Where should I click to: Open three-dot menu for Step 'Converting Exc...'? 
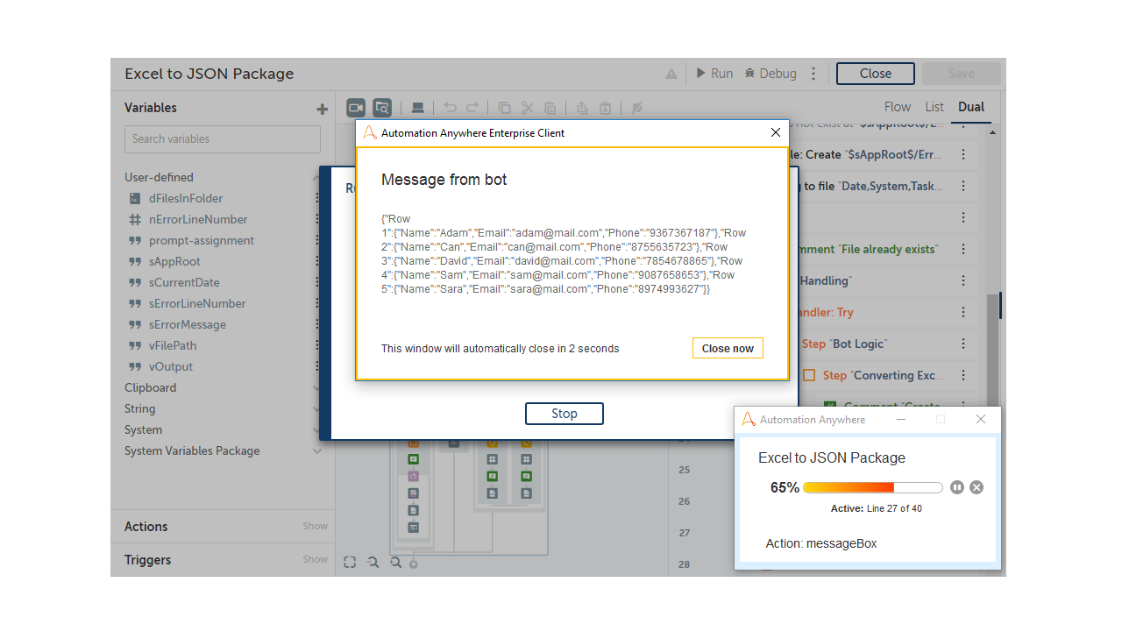coord(963,375)
